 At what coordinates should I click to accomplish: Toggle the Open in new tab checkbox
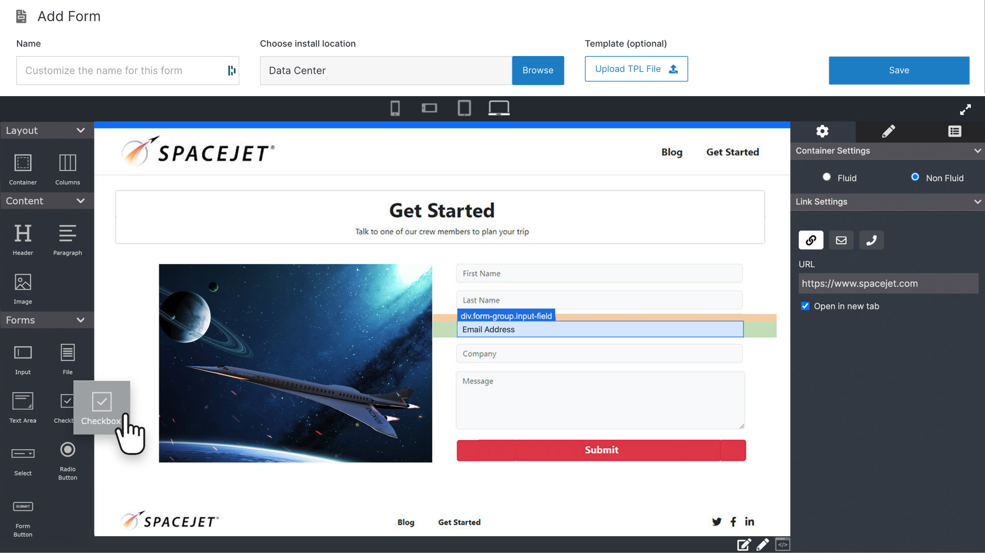click(805, 306)
